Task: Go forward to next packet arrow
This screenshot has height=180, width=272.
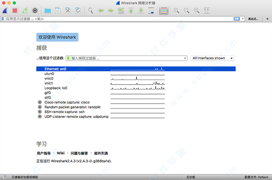Action: (111, 11)
